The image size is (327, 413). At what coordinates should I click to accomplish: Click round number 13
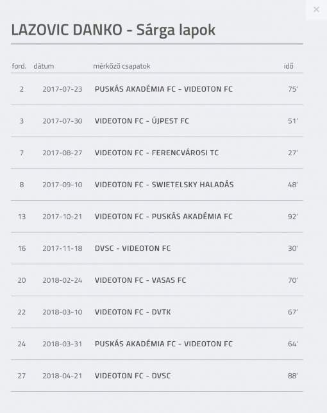(22, 217)
